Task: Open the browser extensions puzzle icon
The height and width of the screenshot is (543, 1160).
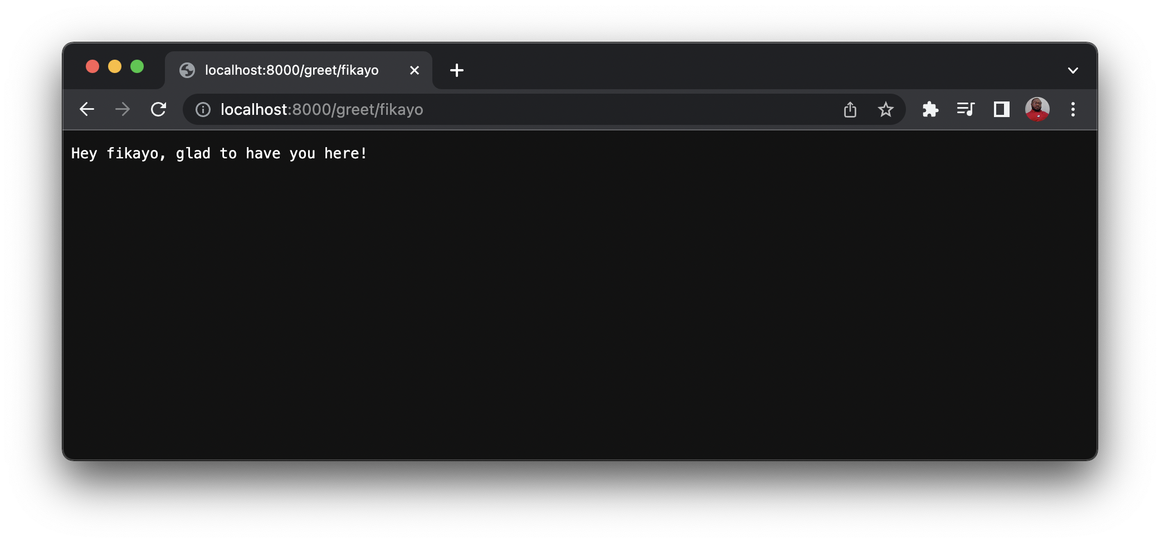Action: (x=930, y=109)
